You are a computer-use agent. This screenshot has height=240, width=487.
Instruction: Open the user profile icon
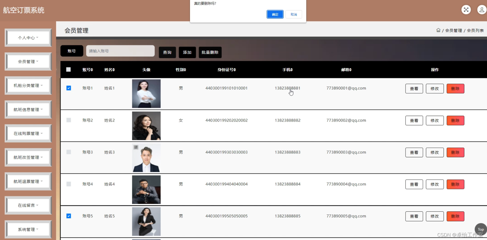coord(482,10)
